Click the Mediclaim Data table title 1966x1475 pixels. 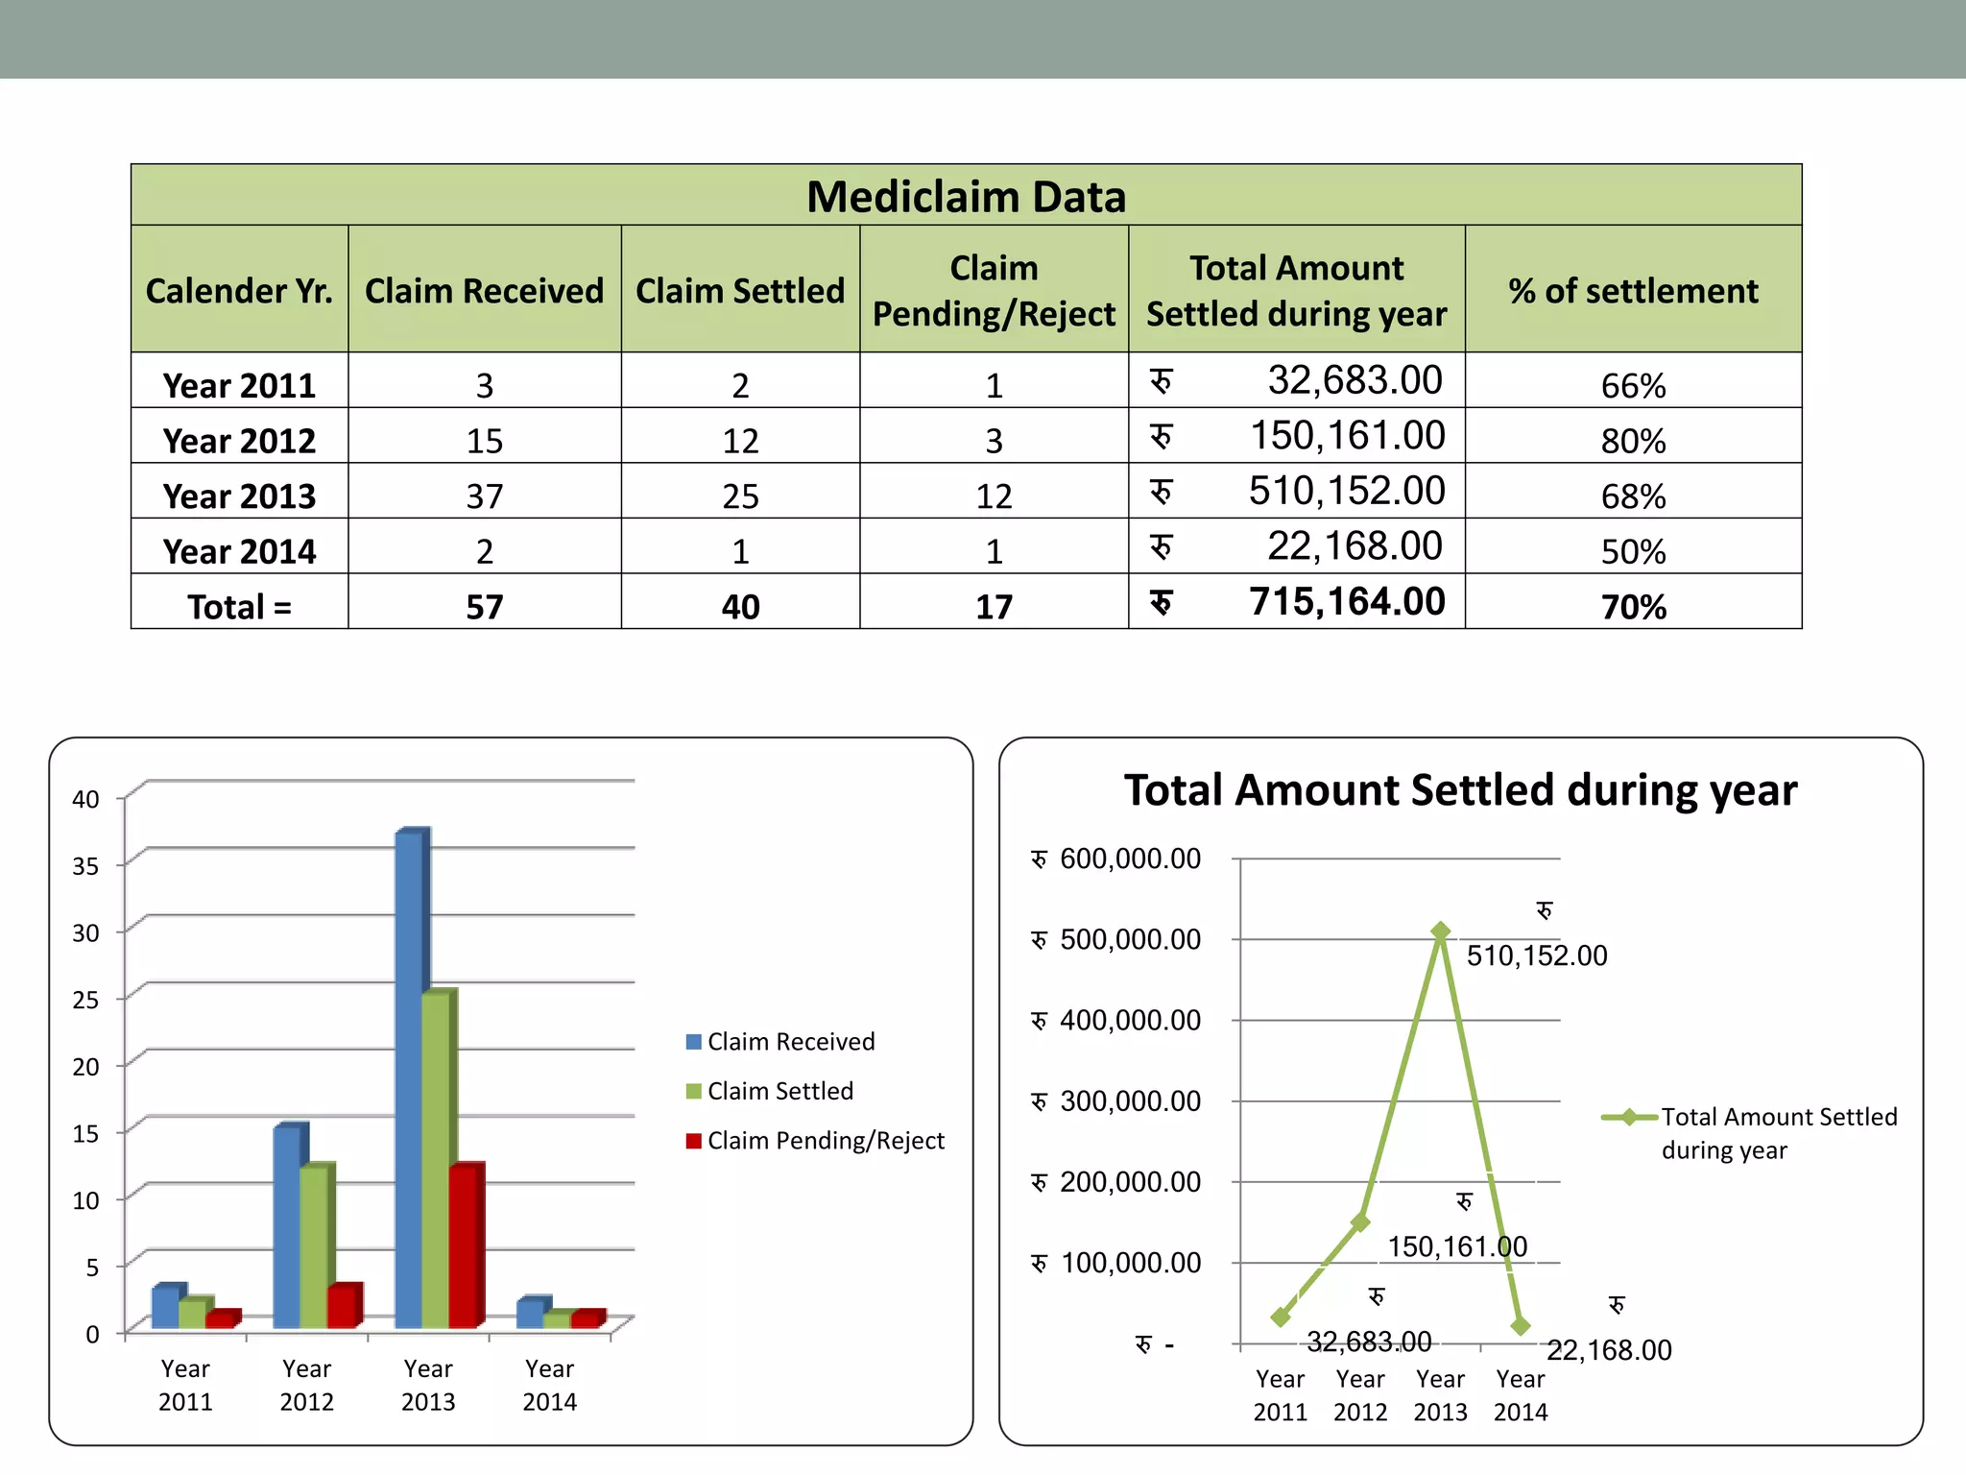pyautogui.click(x=966, y=196)
